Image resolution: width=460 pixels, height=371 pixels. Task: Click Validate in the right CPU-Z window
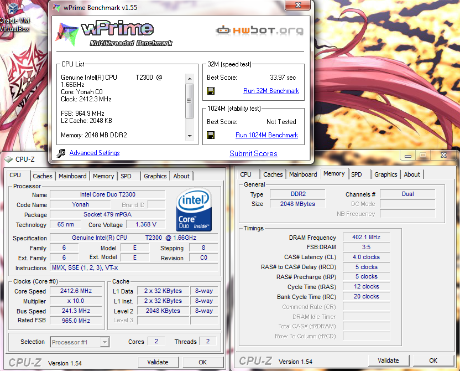389,360
